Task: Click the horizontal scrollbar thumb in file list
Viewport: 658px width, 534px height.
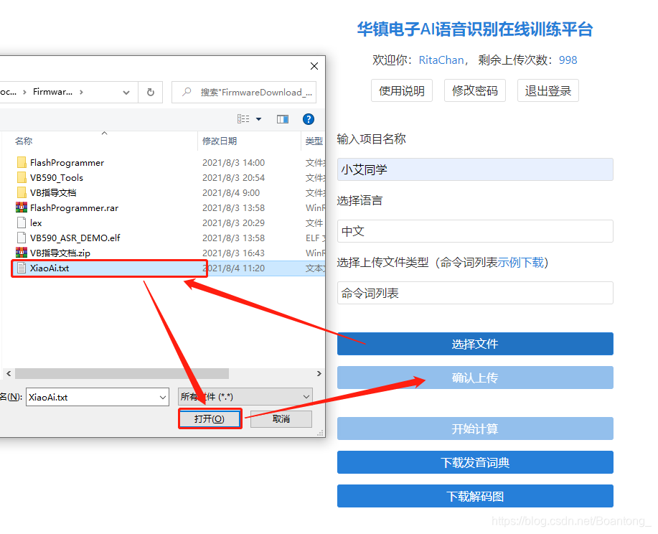Action: click(x=122, y=373)
